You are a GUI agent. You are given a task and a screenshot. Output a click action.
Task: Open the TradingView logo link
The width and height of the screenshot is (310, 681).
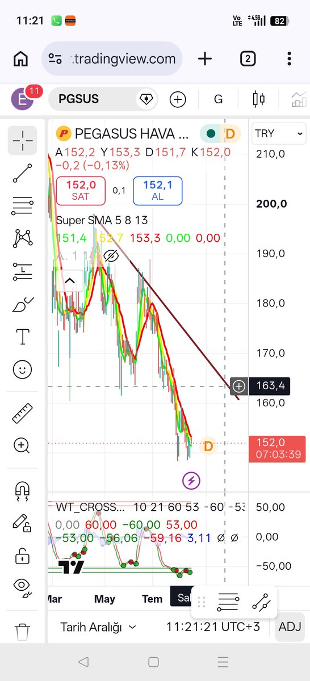pyautogui.click(x=72, y=566)
